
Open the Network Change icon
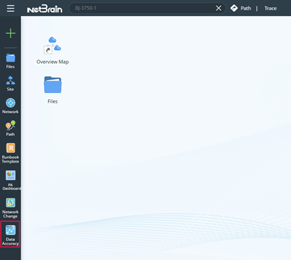[x=10, y=208]
